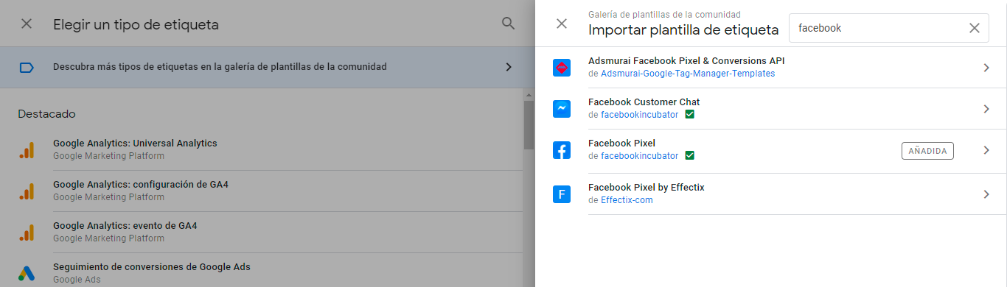This screenshot has width=1007, height=287.
Task: Open Facebook Pixel by Effectix template
Action: [647, 187]
